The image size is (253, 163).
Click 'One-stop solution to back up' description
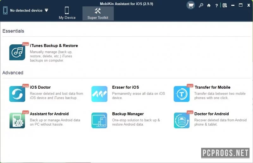click(x=136, y=122)
